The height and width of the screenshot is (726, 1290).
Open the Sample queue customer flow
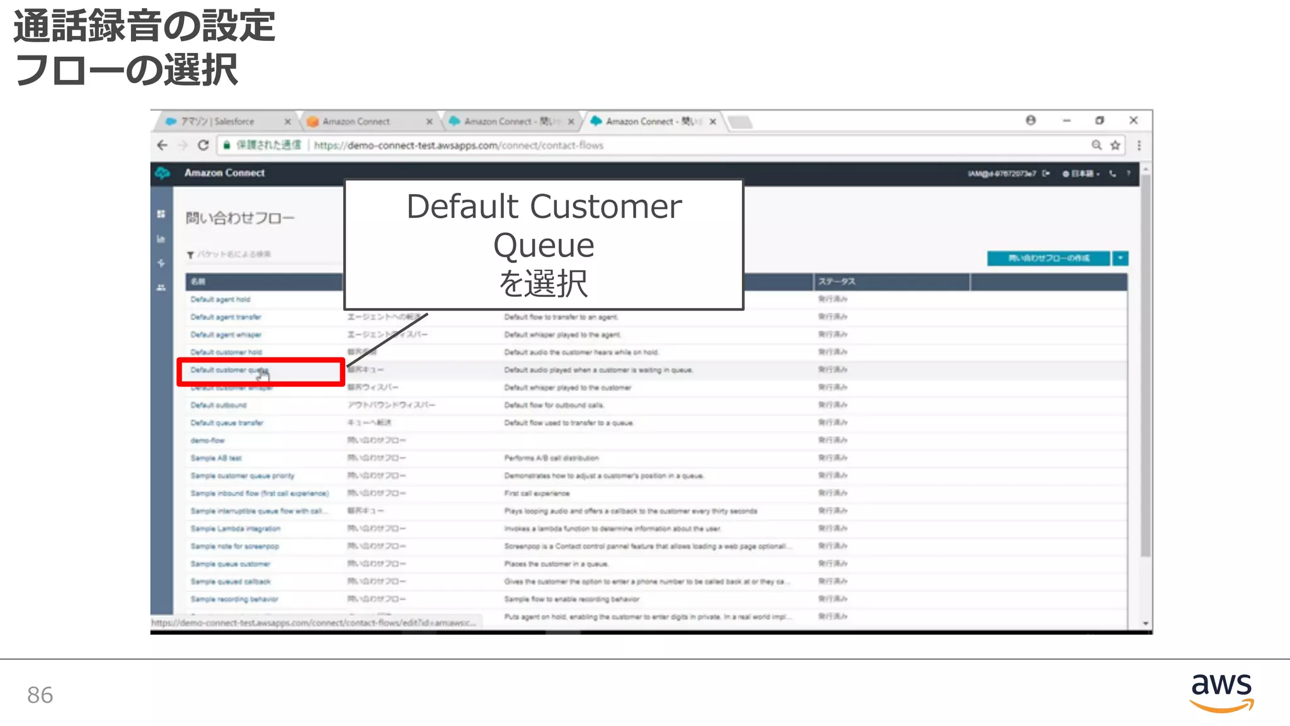tap(230, 564)
